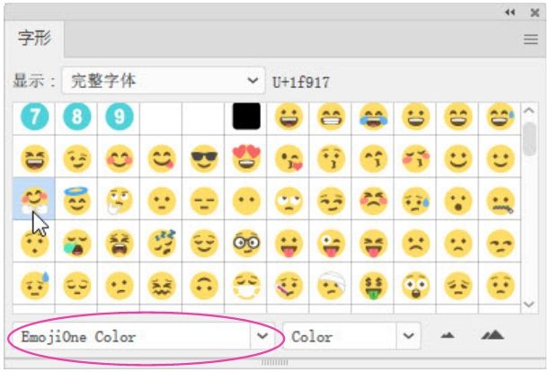Zoom out glyph view with small mountains
550x372 pixels.
click(x=448, y=335)
